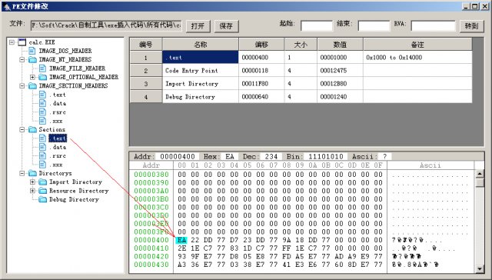Click the 保存 (Save) button
Screen dimensions: 492x280
pyautogui.click(x=227, y=26)
